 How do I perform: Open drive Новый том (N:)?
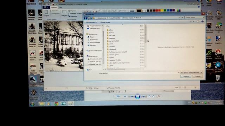95,64
